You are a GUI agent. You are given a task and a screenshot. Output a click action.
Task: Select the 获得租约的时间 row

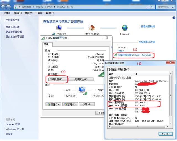click(x=139, y=96)
